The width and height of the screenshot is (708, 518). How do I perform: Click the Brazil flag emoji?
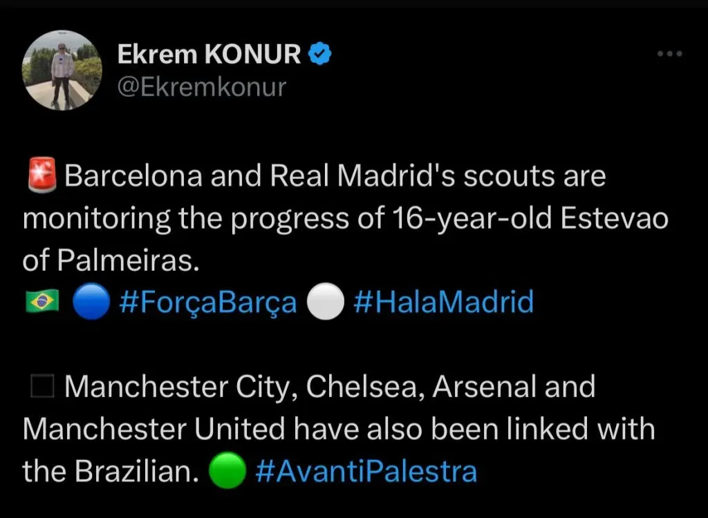point(41,303)
